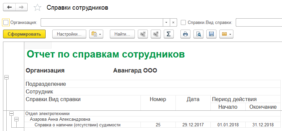Click the Справки.Вид справки table header

(x=82, y=103)
